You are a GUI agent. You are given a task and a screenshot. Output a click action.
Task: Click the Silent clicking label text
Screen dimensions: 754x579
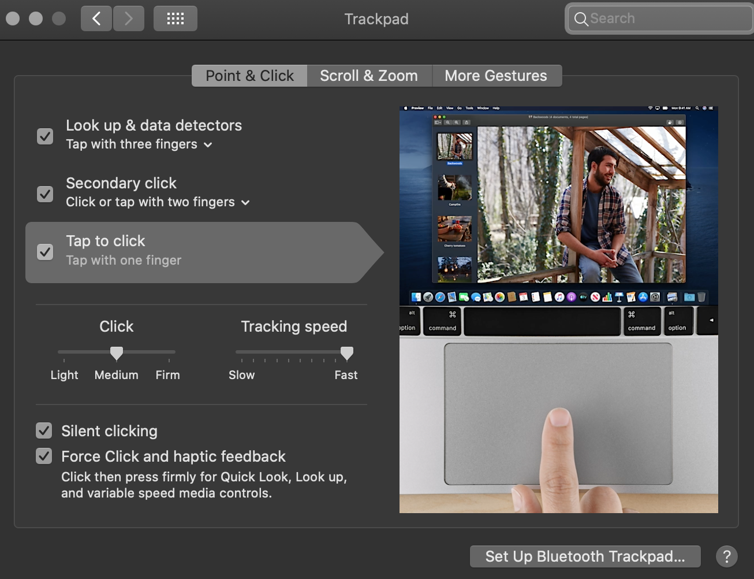[109, 431]
